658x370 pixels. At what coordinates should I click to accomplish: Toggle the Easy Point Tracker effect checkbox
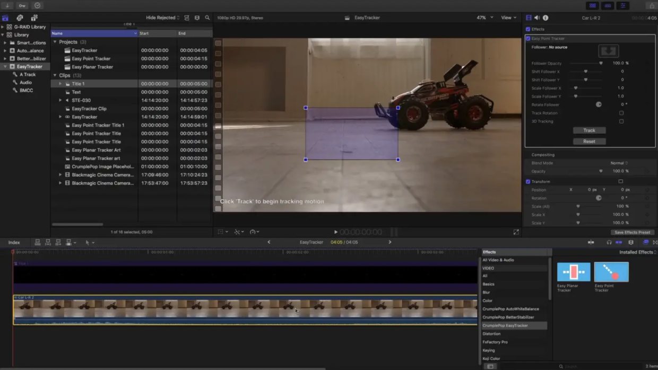click(x=528, y=38)
